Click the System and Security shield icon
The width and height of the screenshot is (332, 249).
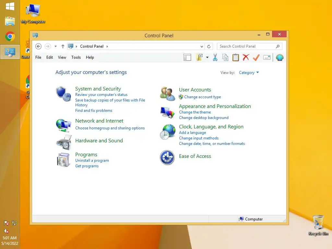coord(63,94)
